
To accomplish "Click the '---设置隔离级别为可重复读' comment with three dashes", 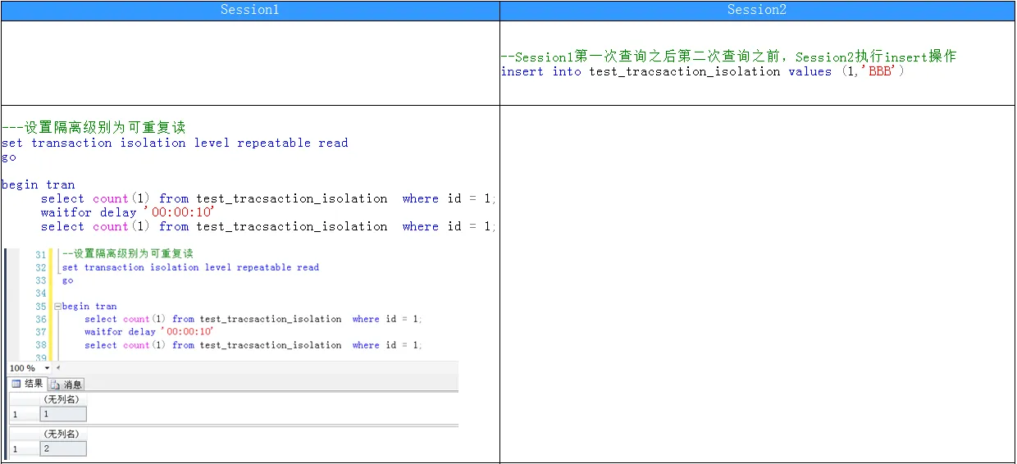I will pyautogui.click(x=93, y=127).
